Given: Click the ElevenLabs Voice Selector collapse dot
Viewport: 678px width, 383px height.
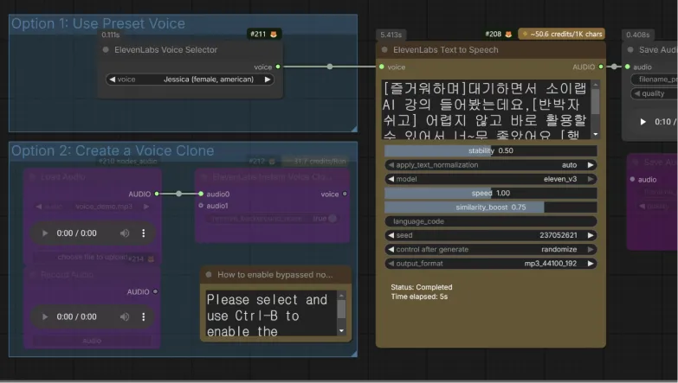Looking at the screenshot, I should pyautogui.click(x=106, y=49).
